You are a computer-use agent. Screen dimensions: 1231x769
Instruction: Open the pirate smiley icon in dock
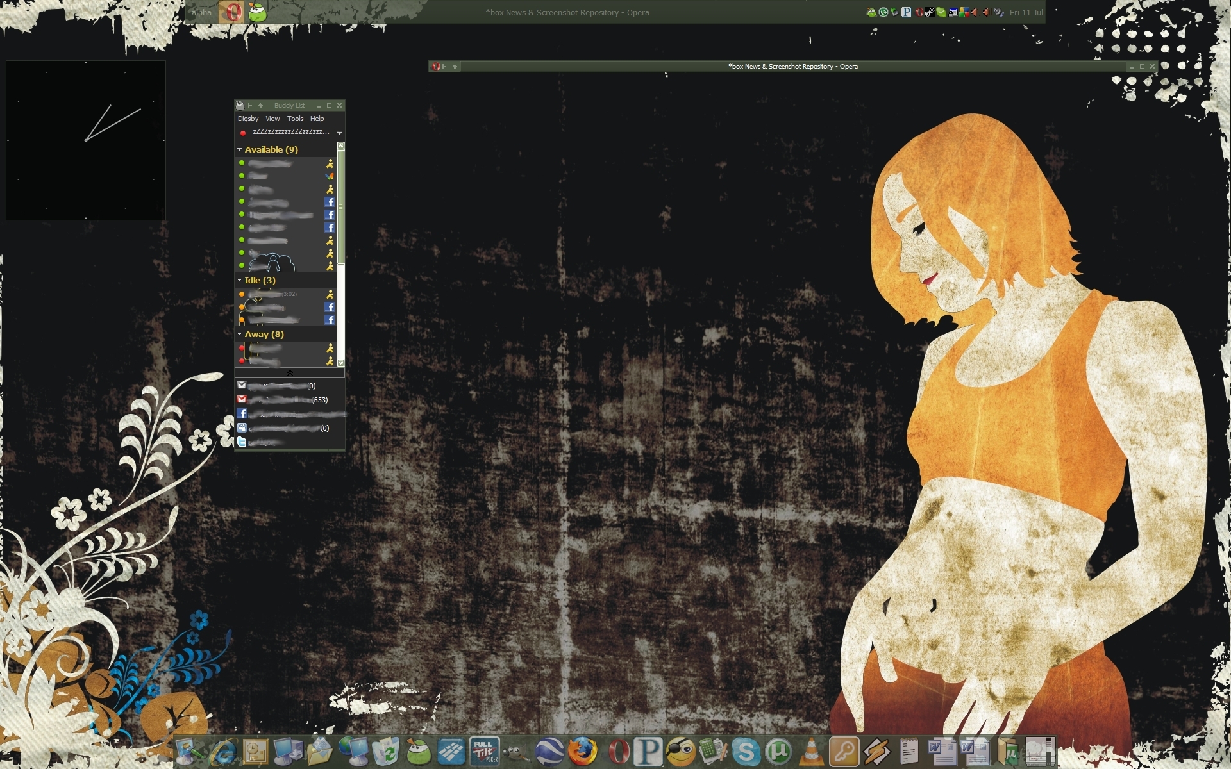coord(681,751)
